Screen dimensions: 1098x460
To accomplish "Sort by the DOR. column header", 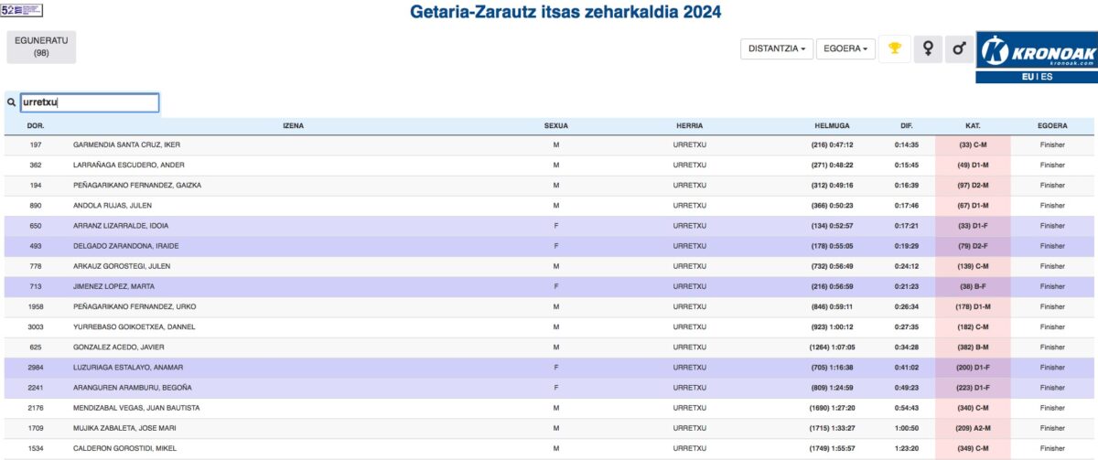I will [x=36, y=125].
